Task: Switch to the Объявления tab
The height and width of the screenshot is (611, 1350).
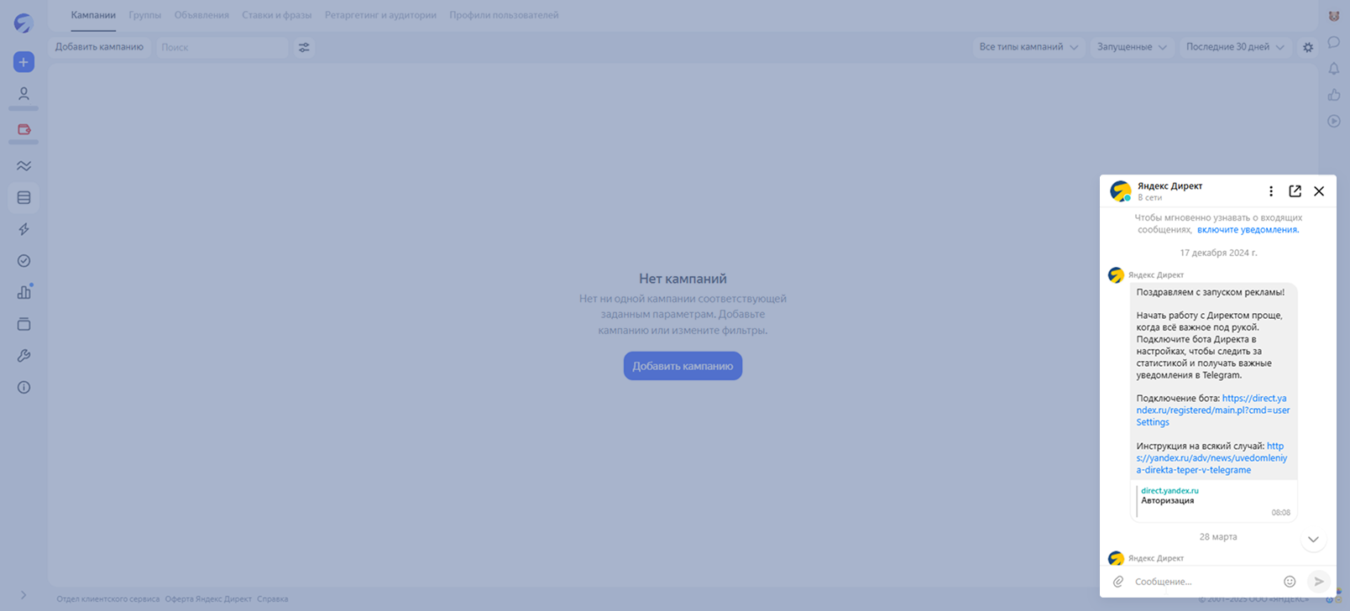Action: pyautogui.click(x=201, y=15)
